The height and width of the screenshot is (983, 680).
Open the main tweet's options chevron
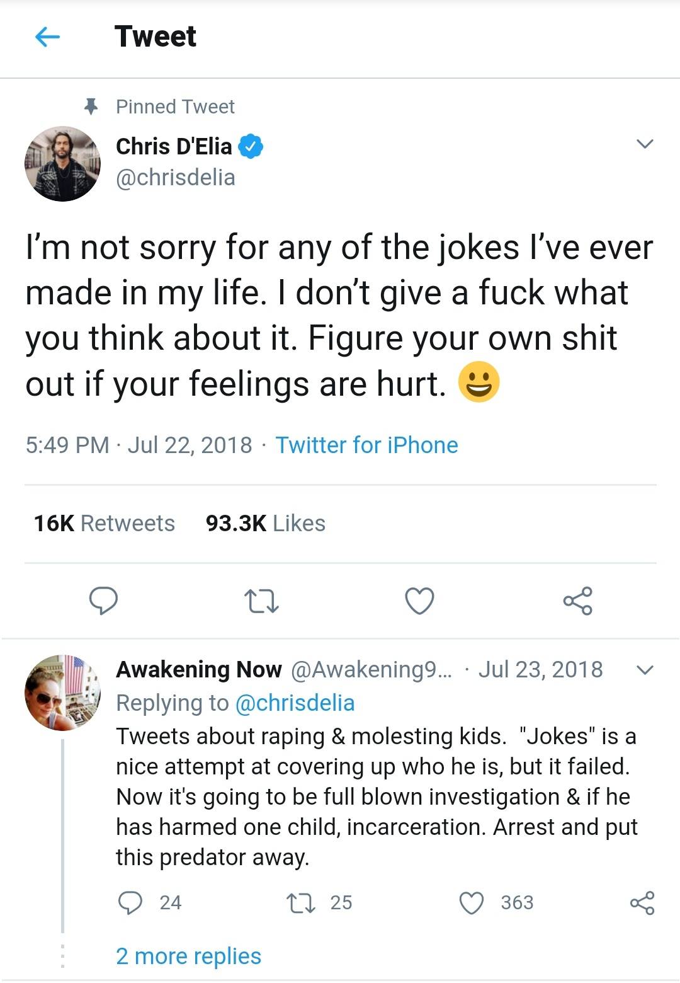pos(645,144)
